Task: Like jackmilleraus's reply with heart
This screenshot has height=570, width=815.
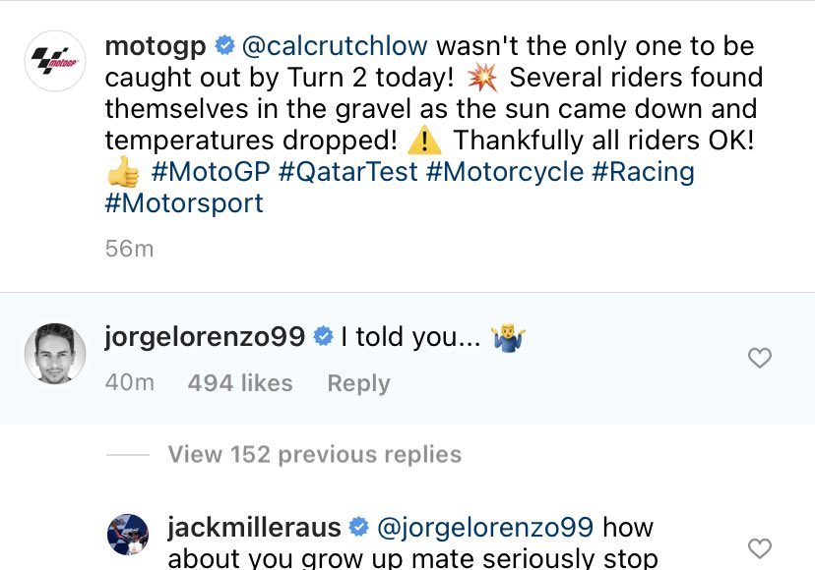Action: tap(760, 547)
